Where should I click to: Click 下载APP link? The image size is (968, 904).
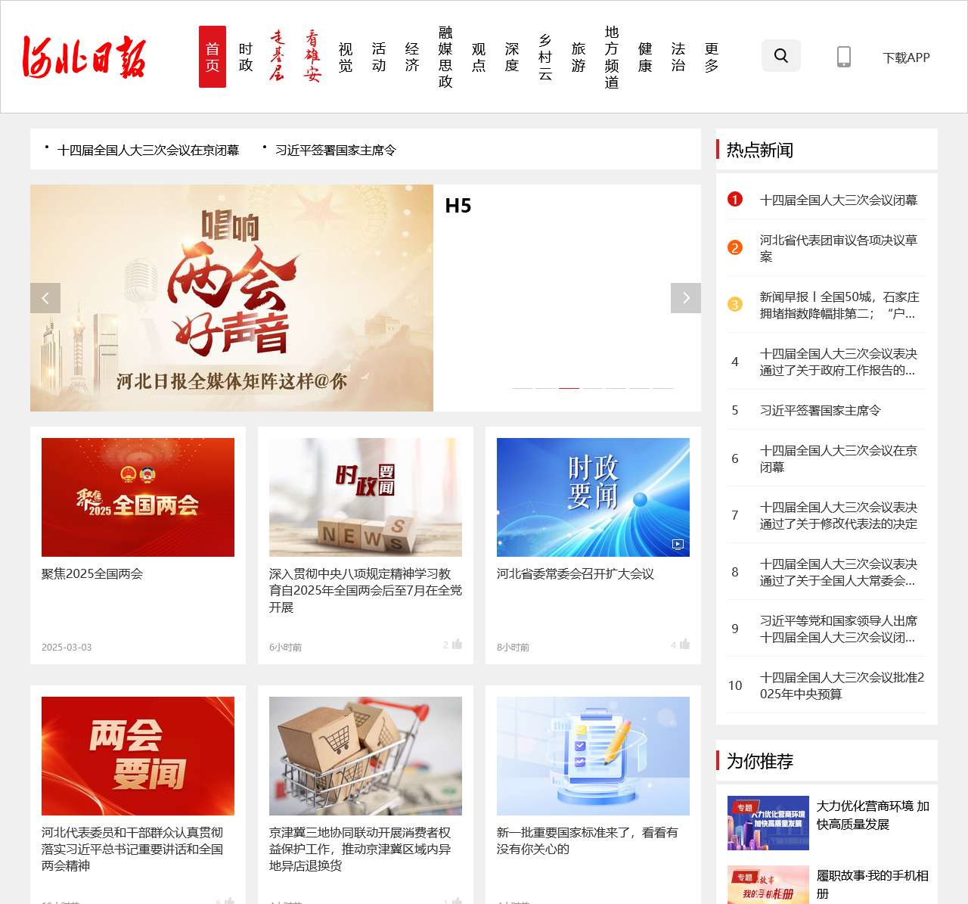coord(906,57)
